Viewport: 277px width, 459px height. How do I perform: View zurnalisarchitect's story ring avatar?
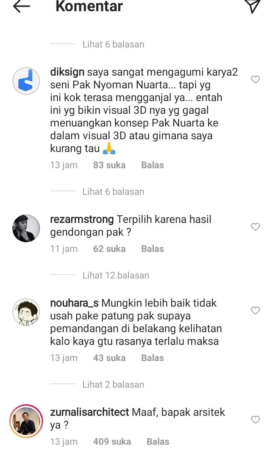tap(26, 421)
